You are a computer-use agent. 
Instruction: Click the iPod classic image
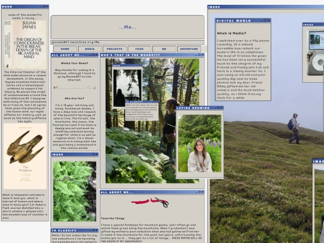coord(316,53)
